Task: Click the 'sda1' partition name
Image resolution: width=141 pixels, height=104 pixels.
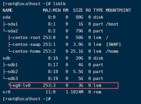Action: point(13,24)
